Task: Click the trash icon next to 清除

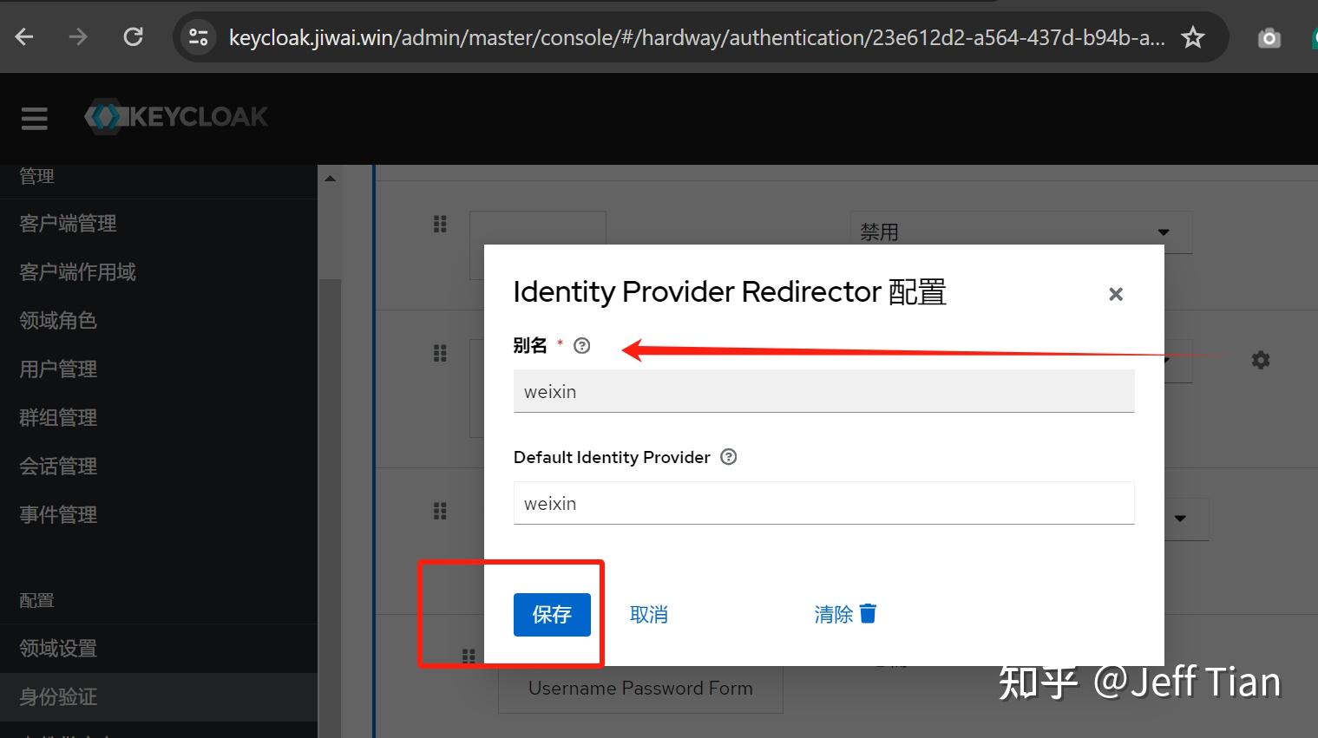Action: [x=869, y=613]
